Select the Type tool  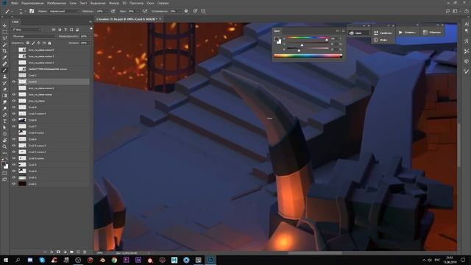4,121
